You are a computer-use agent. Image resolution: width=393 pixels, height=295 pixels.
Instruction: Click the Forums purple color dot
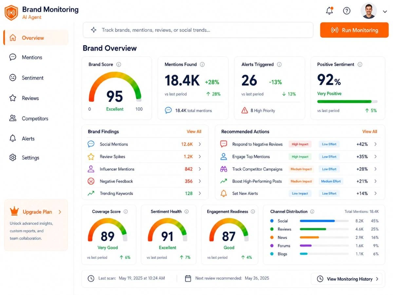[271, 246]
